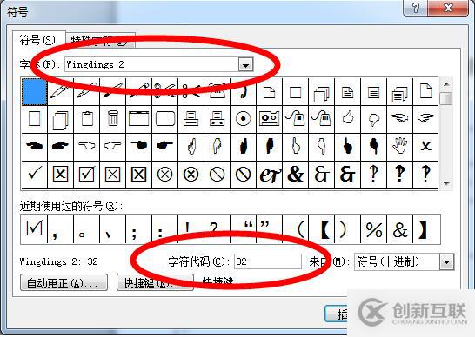Click symbol grid scrollbar up arrow
Screen dimensions: 475x337
click(446, 84)
